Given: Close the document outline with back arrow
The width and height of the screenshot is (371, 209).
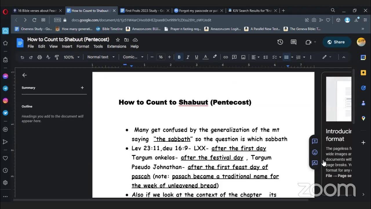Looking at the screenshot, I should 24,75.
